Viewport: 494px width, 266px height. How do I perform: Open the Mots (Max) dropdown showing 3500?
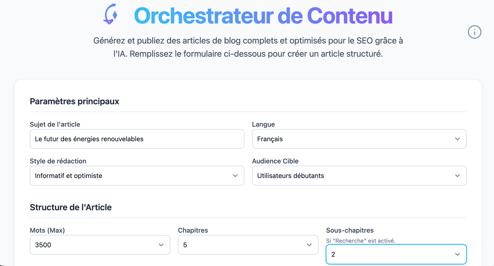[100, 245]
